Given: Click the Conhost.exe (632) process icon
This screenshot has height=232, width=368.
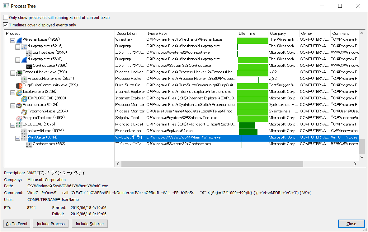Looking at the screenshot, I should pyautogui.click(x=29, y=145).
